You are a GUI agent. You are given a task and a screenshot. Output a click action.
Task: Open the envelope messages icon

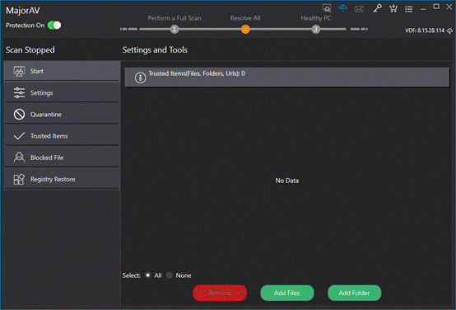click(359, 9)
